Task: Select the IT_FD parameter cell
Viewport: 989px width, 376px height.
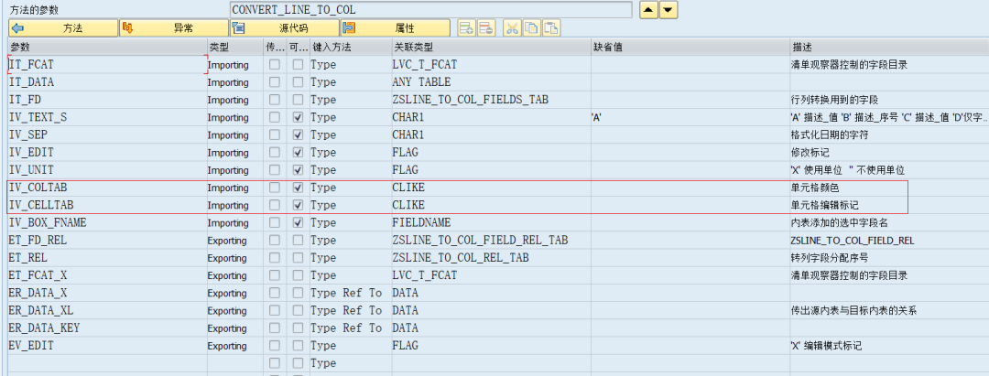Action: tap(107, 100)
